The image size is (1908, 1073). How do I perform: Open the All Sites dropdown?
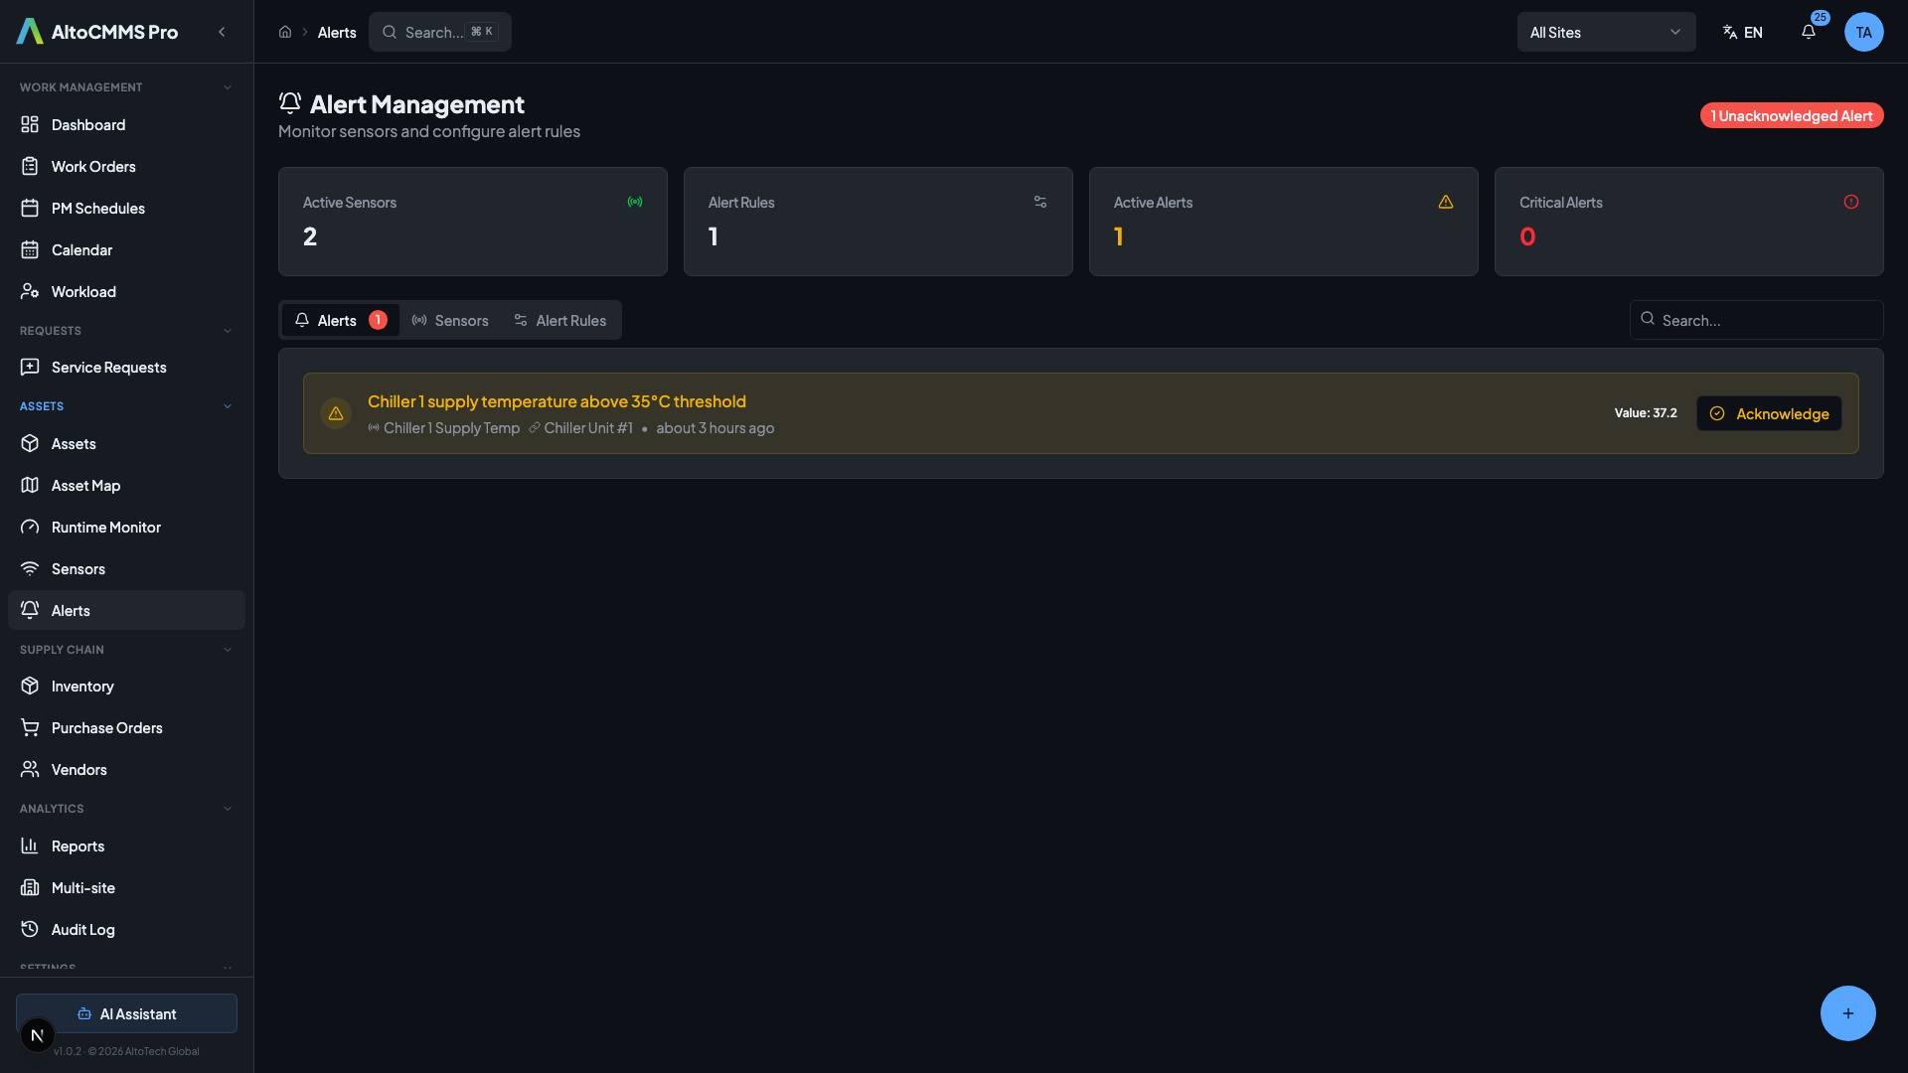pos(1605,32)
